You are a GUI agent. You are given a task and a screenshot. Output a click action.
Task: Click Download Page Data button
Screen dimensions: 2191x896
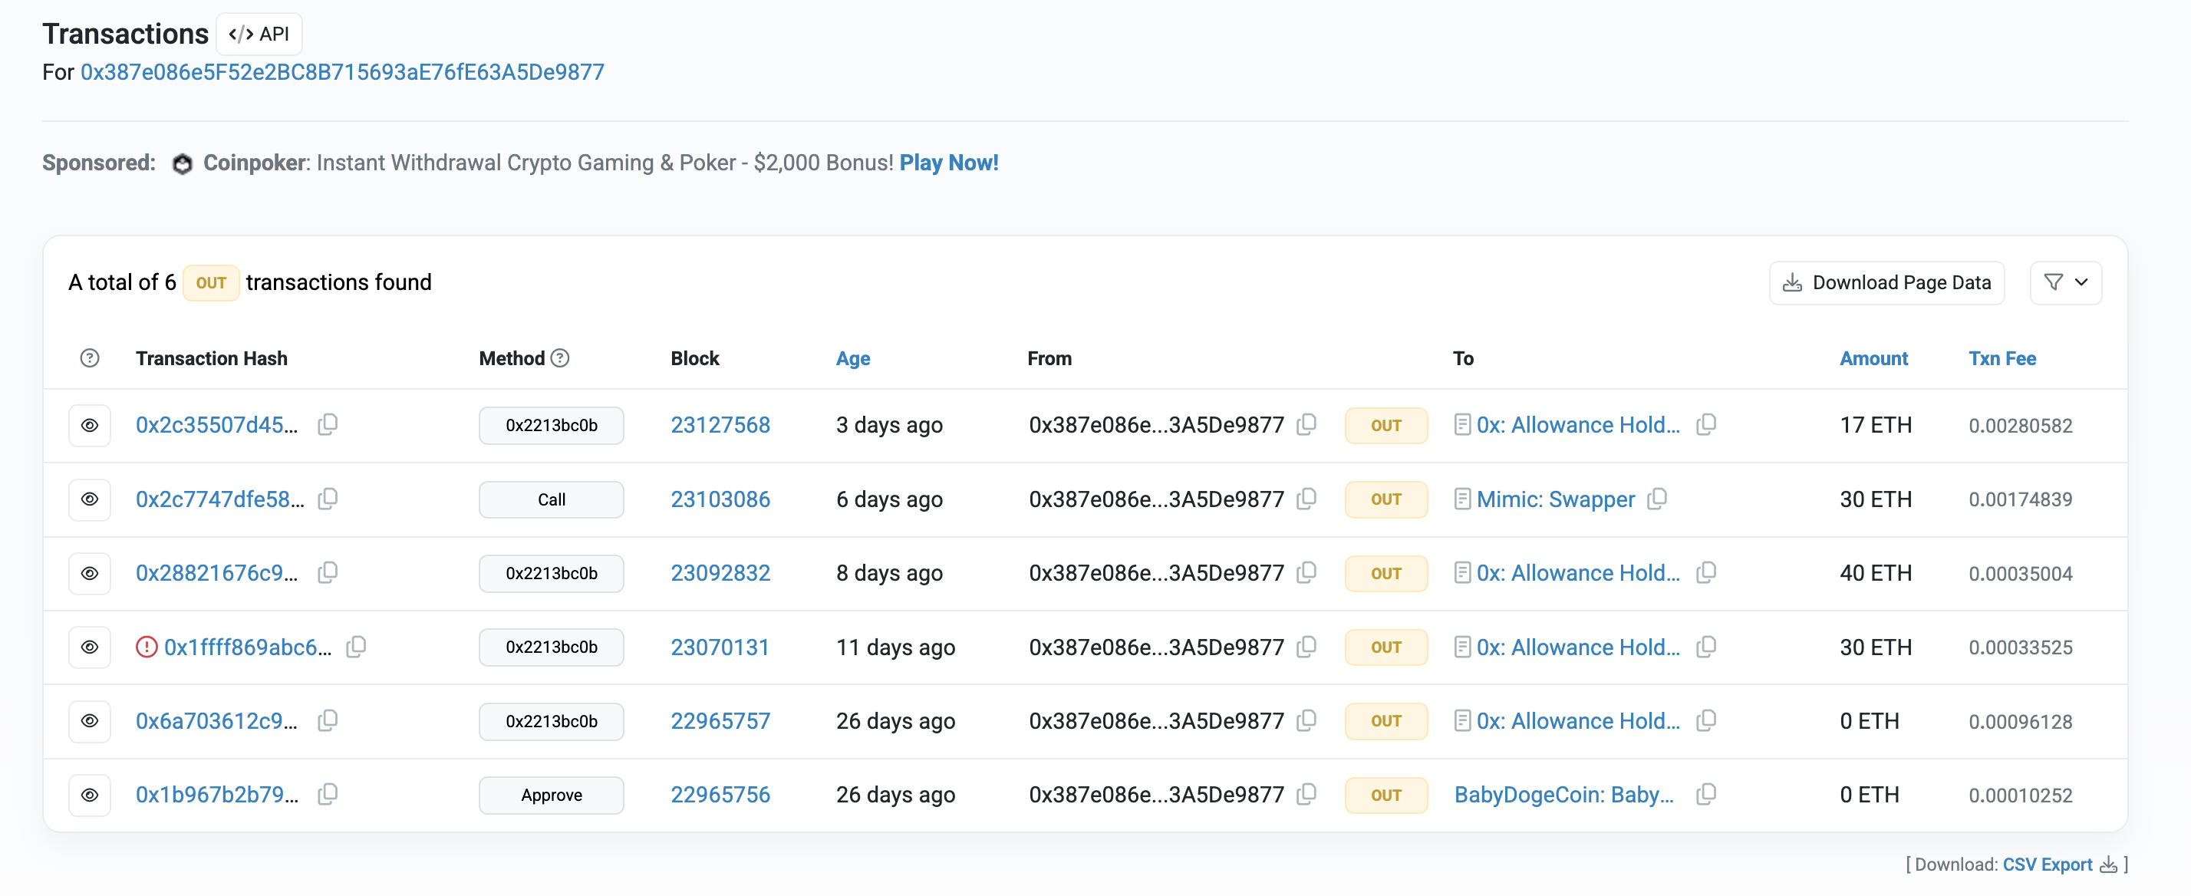pos(1886,282)
